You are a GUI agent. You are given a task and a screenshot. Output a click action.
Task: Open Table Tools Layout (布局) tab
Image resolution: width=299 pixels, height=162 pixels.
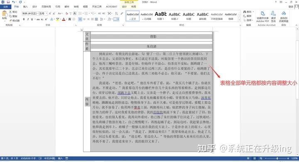133,7
